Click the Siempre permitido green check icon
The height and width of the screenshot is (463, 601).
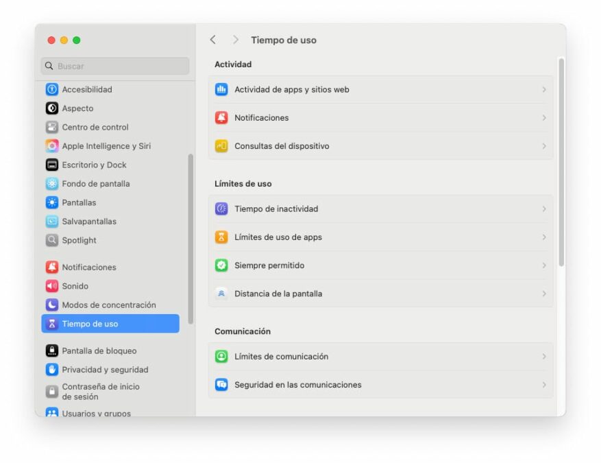click(221, 265)
